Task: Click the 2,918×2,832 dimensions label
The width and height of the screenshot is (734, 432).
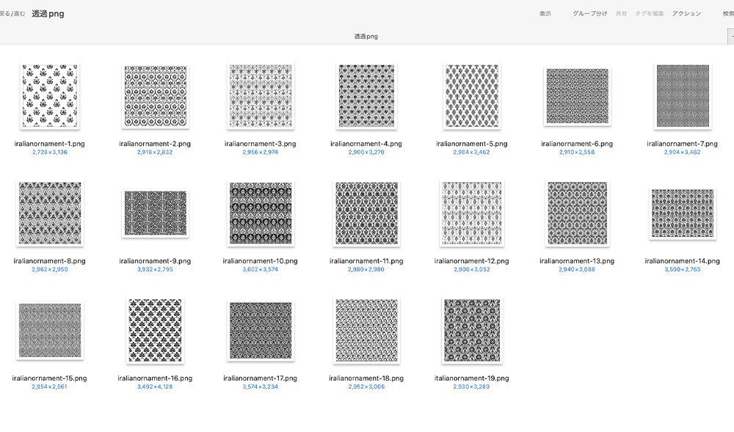Action: pyautogui.click(x=155, y=152)
